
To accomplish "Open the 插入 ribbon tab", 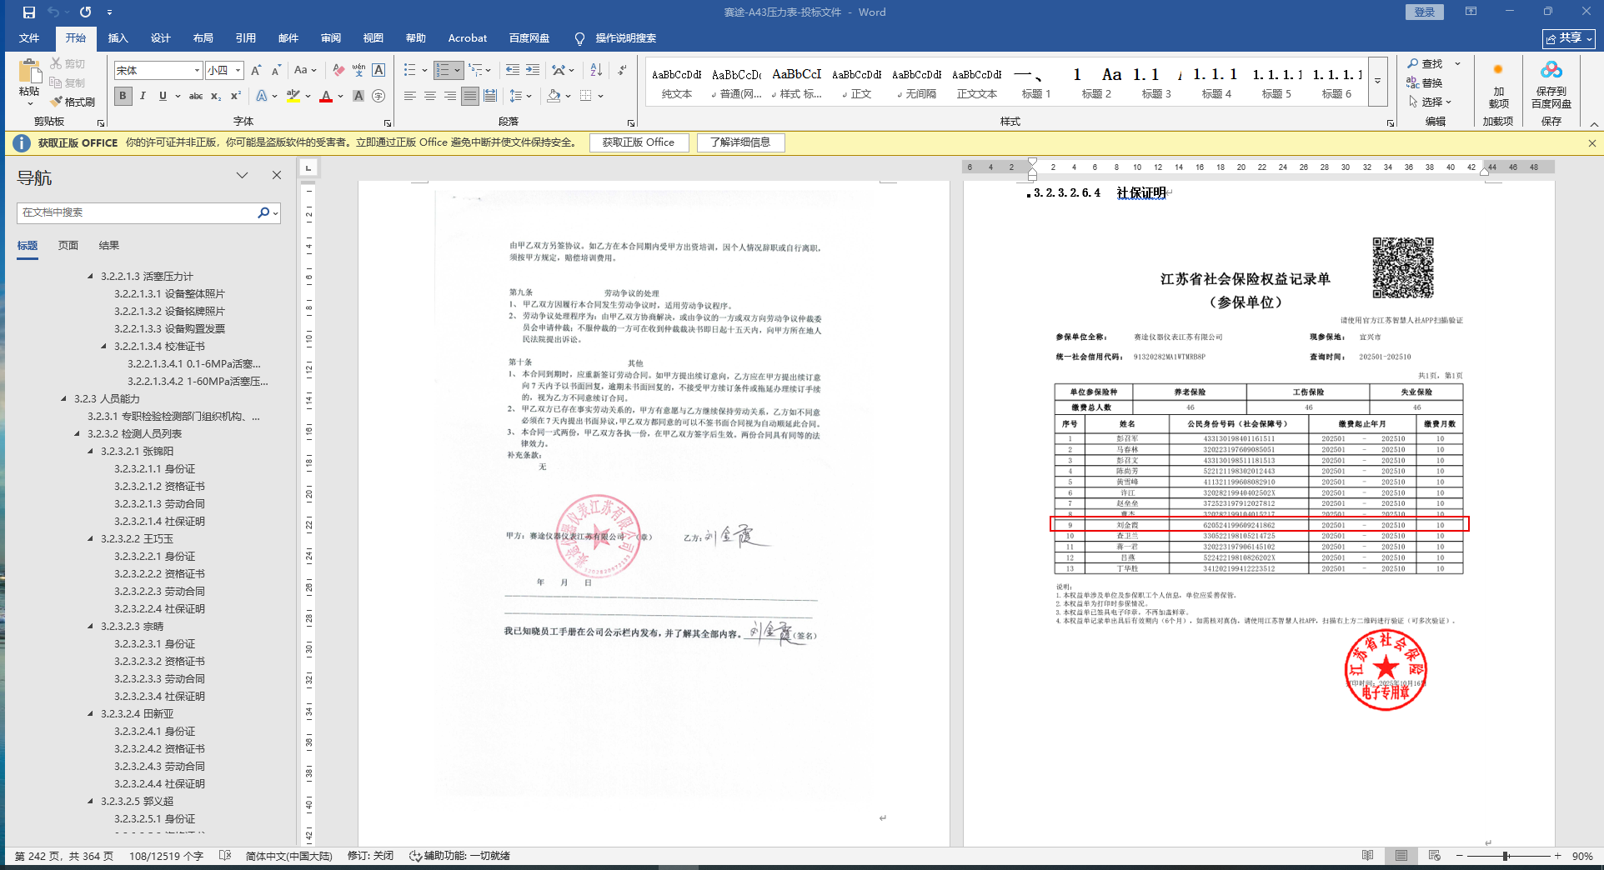I will coord(118,38).
